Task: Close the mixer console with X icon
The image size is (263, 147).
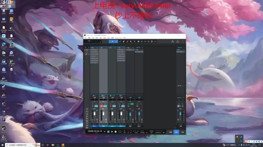Action: [x=85, y=47]
